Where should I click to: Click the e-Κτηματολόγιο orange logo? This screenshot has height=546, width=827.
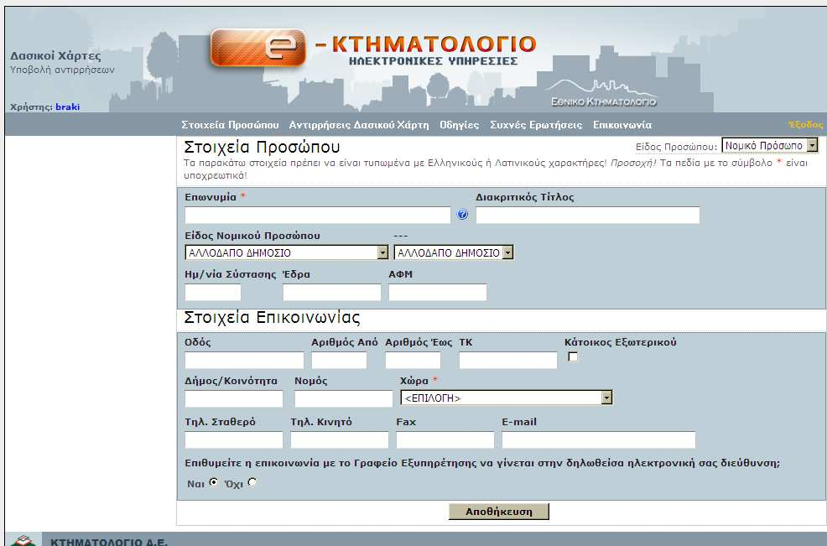257,48
